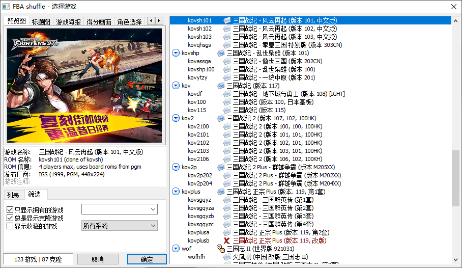Viewport: 462px width, 268px height.
Task: Collapse the kovshp tree node
Action: (176, 53)
